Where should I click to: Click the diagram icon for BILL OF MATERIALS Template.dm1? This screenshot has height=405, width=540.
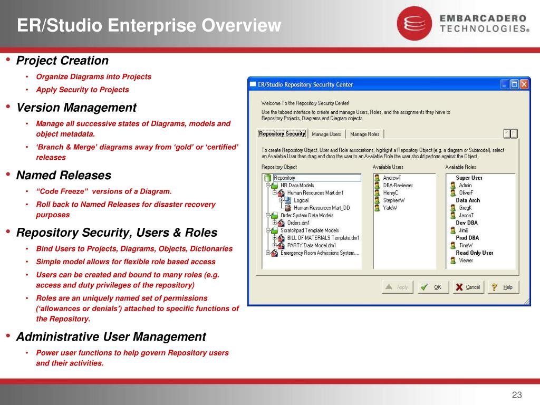[x=282, y=238]
